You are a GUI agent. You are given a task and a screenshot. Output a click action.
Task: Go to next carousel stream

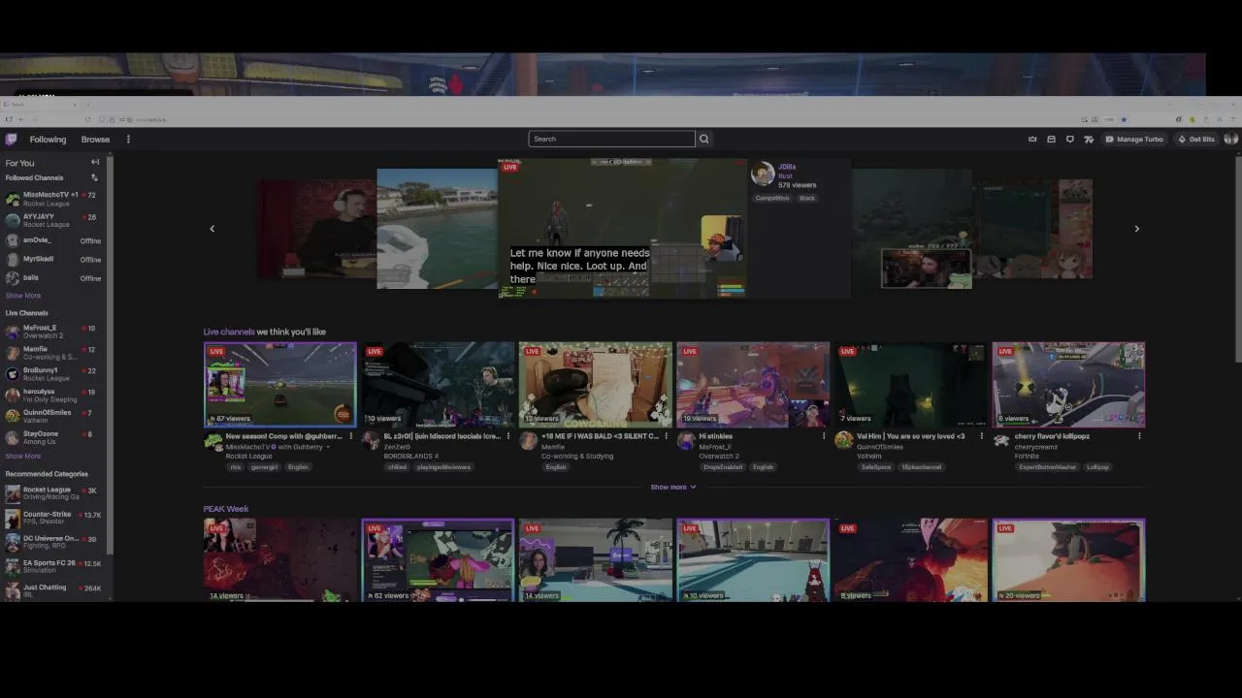pyautogui.click(x=1137, y=229)
